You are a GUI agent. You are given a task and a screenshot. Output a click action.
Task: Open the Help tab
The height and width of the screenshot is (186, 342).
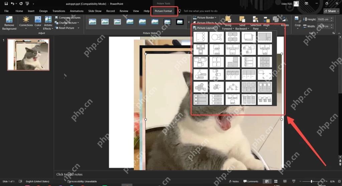coord(147,11)
